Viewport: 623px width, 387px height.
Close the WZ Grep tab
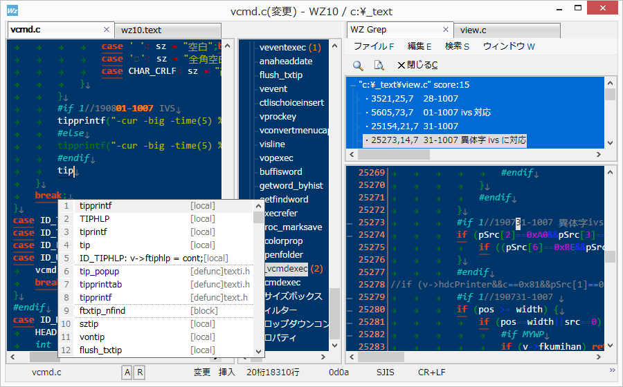[x=445, y=30]
